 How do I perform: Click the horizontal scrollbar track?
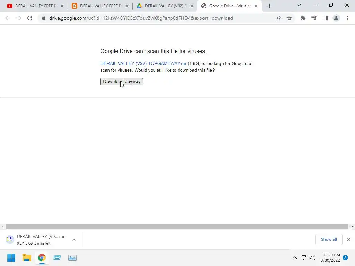(x=177, y=227)
